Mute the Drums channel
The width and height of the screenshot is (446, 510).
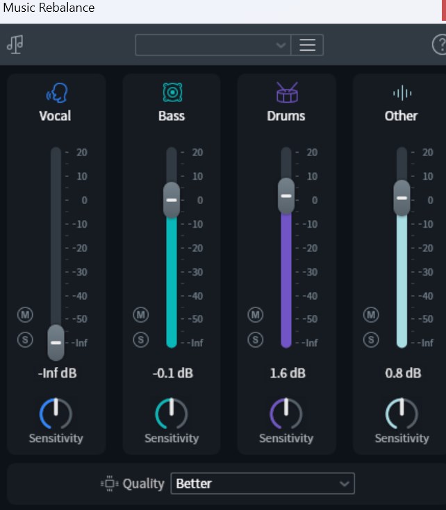(x=256, y=315)
